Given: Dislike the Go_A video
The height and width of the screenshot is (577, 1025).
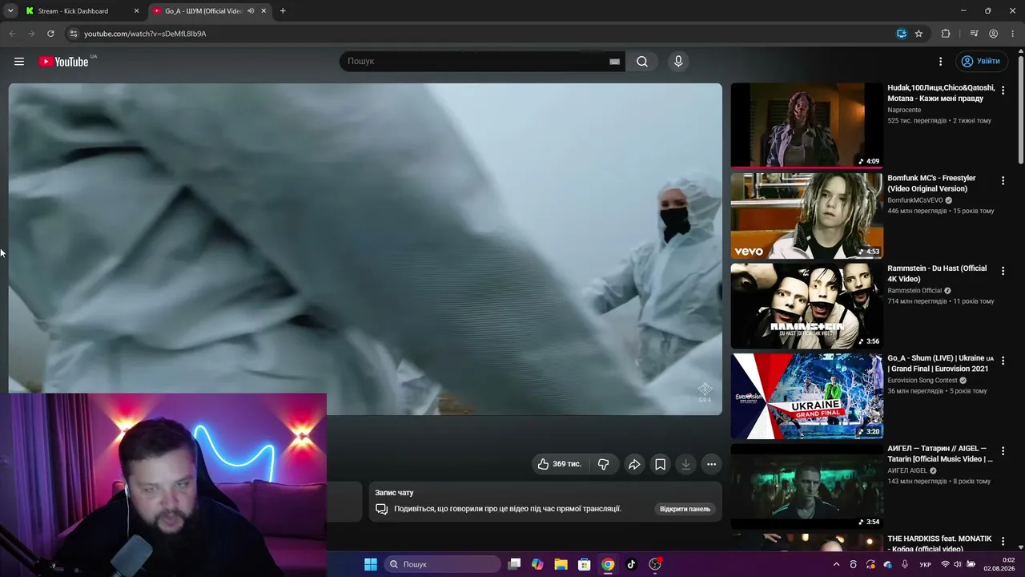Looking at the screenshot, I should [x=603, y=464].
